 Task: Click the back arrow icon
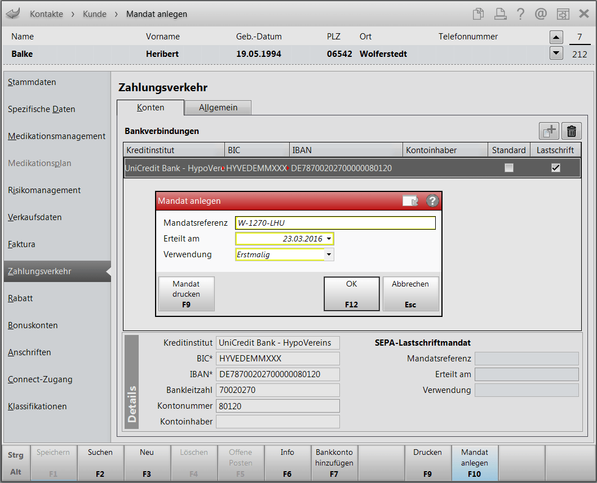[13, 14]
